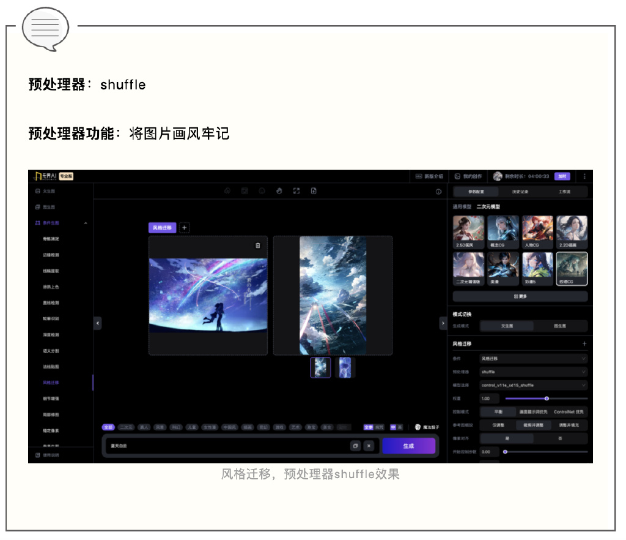Open the three-dot more menu

click(x=584, y=176)
